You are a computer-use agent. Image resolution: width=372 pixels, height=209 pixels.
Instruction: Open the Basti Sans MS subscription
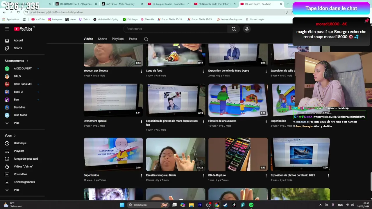coord(23,84)
